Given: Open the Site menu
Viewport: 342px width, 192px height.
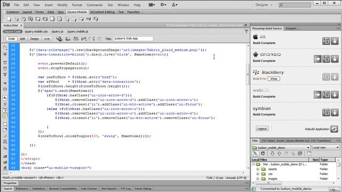Looking at the screenshot, I should (110, 5).
